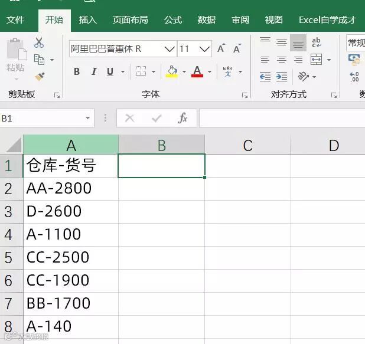365x344 pixels.
Task: Align text to top
Action: tap(265, 40)
